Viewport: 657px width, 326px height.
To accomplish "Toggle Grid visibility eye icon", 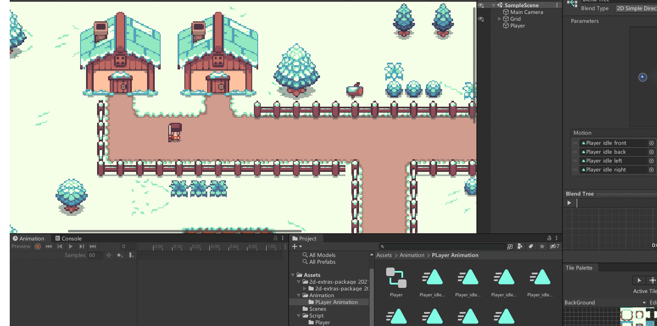I will point(481,19).
